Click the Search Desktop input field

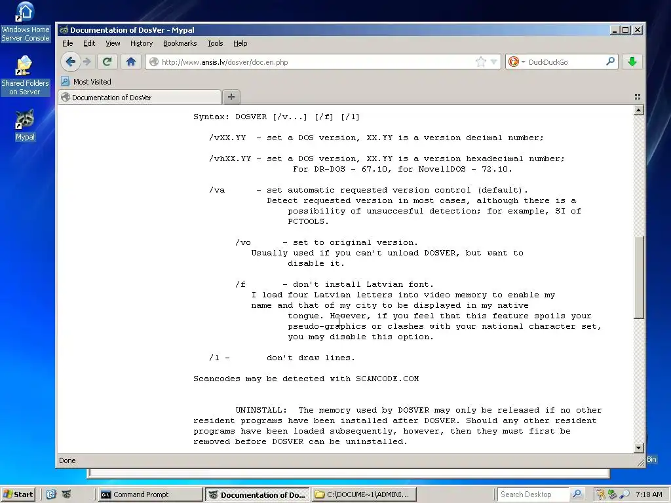533,494
